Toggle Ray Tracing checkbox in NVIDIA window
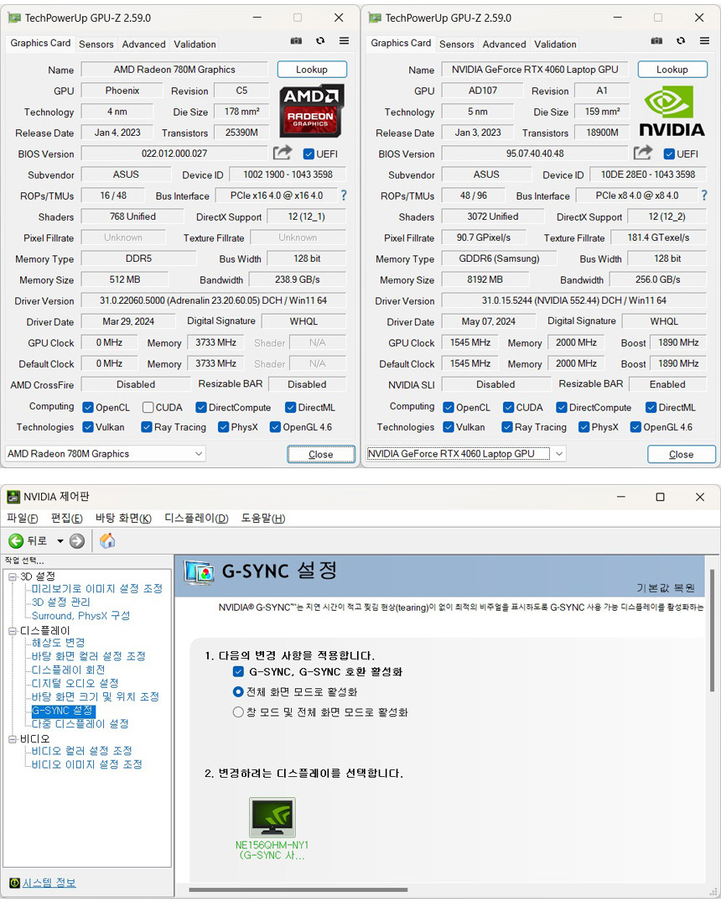 (507, 427)
